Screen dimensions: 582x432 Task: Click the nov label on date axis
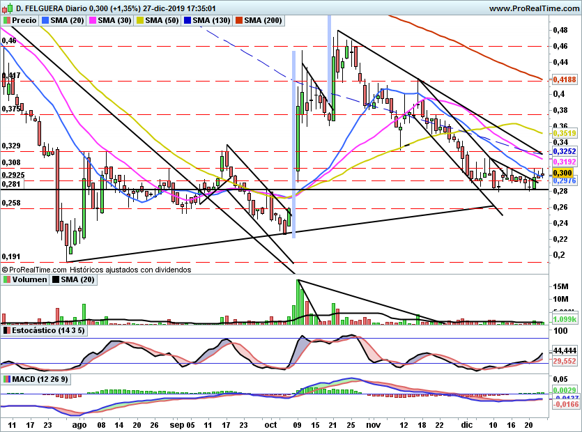pos(374,424)
